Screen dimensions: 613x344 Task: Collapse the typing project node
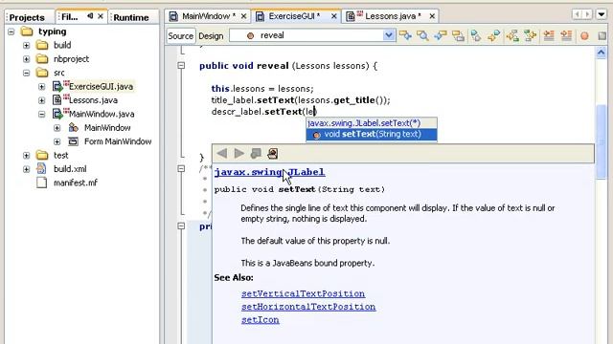pos(11,32)
